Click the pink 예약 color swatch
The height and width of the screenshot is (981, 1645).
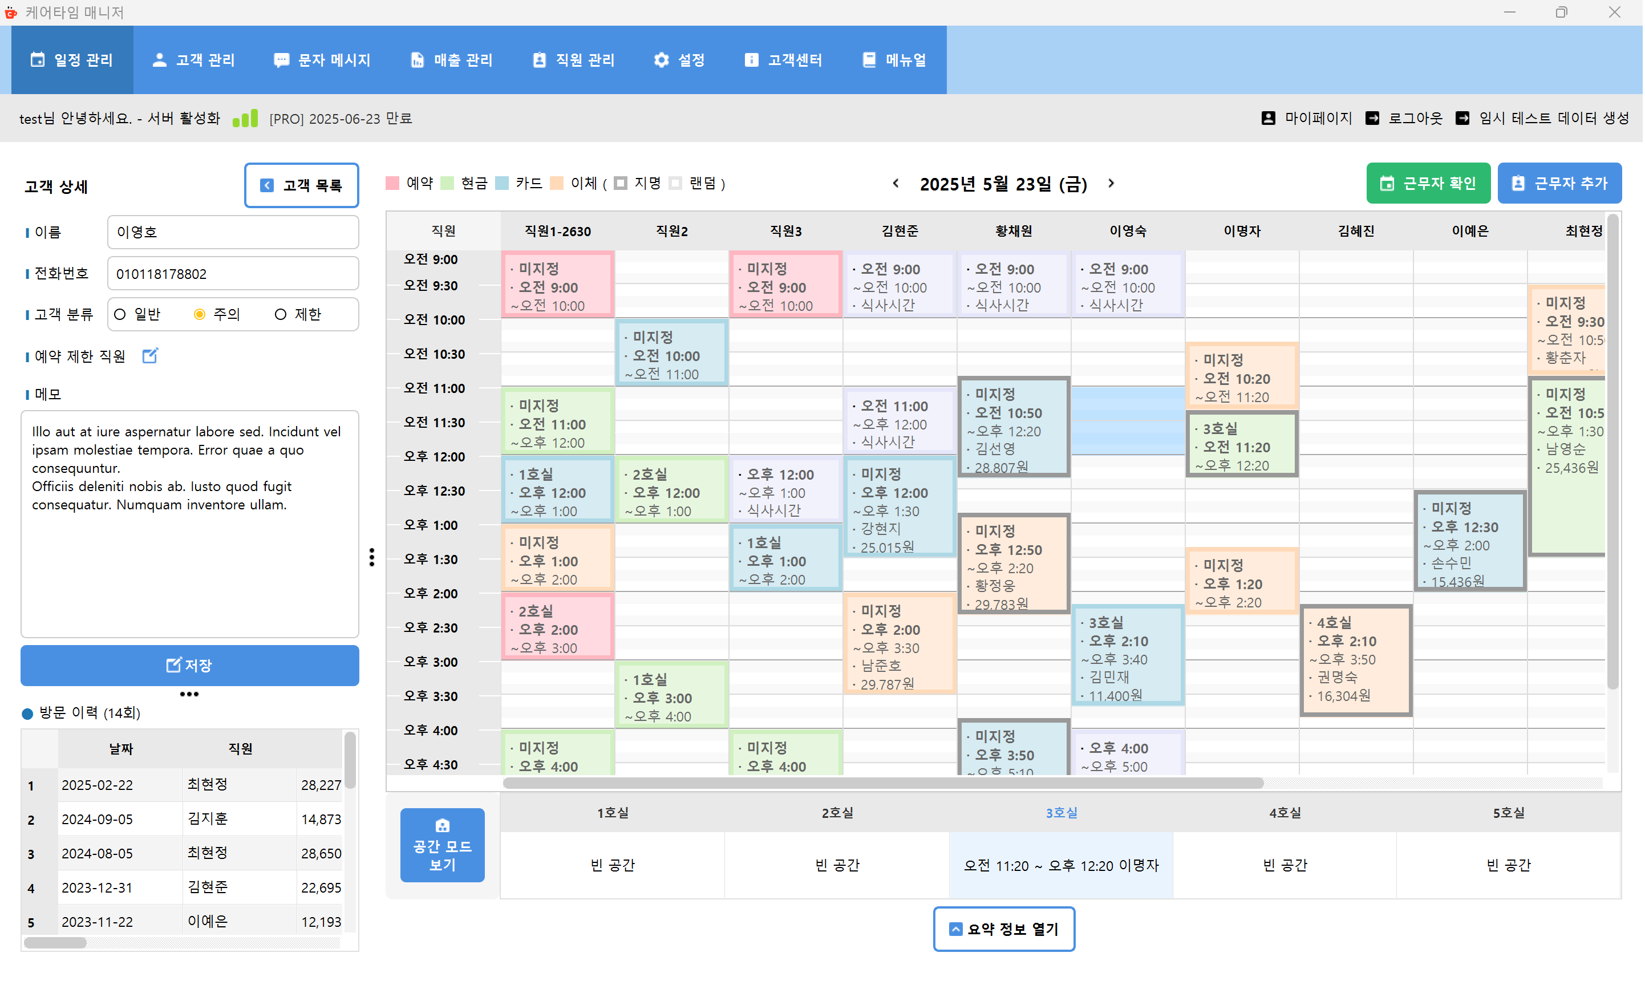(392, 183)
